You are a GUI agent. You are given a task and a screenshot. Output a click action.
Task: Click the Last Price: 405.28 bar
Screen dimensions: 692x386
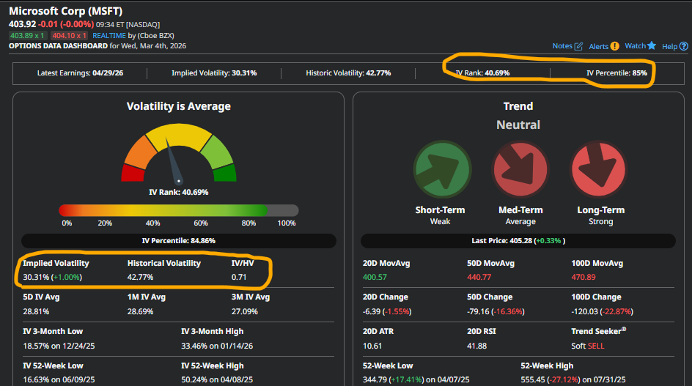pos(518,241)
